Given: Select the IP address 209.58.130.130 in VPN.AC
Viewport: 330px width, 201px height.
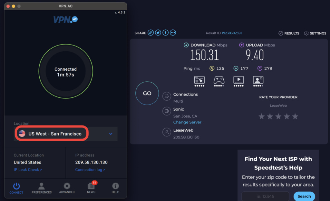Looking at the screenshot, I should click(91, 162).
